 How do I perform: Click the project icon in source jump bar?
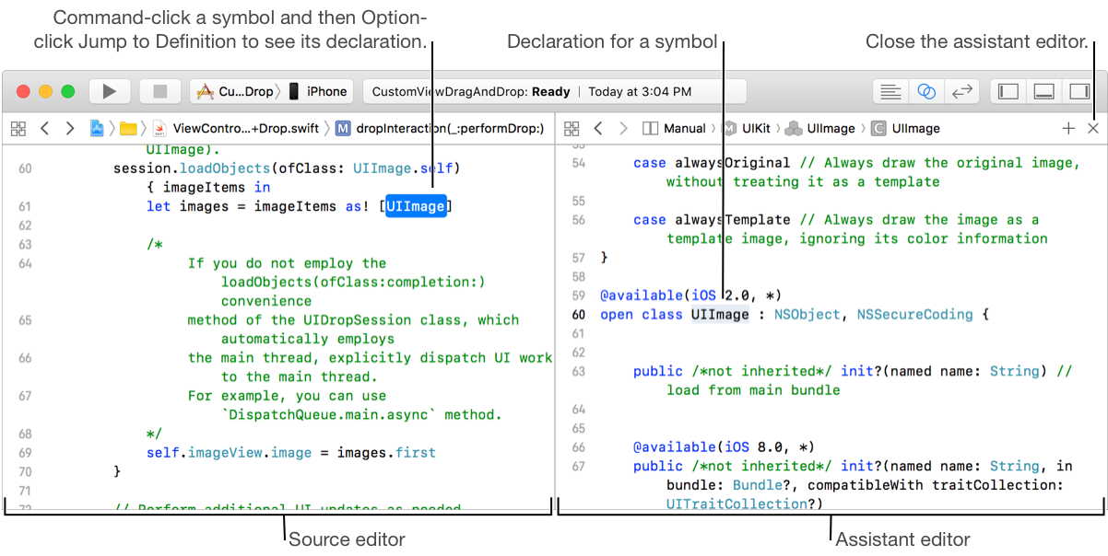click(x=97, y=128)
